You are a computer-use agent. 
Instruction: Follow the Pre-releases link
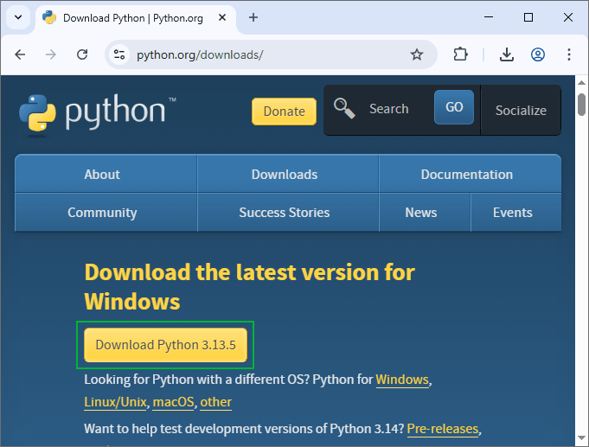(x=443, y=429)
